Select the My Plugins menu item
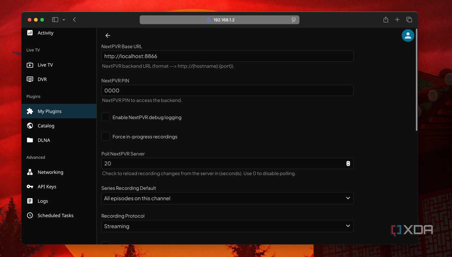452x257 pixels. 59,111
